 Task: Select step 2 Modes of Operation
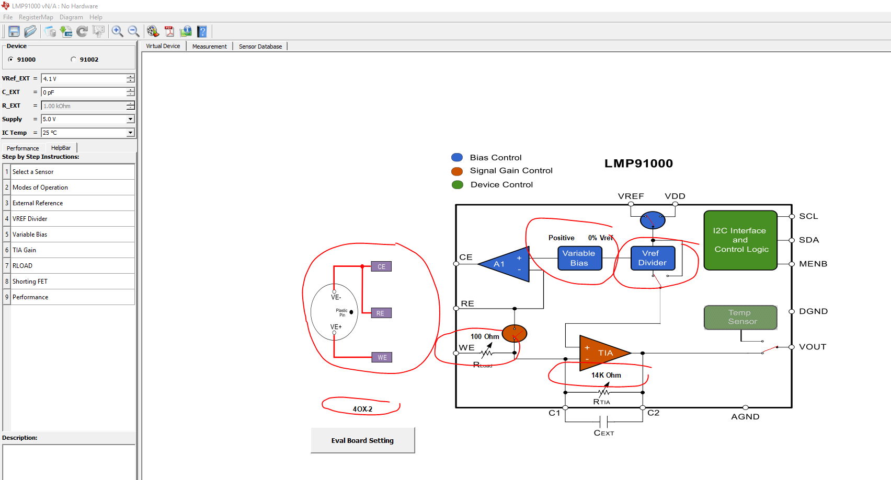click(68, 188)
